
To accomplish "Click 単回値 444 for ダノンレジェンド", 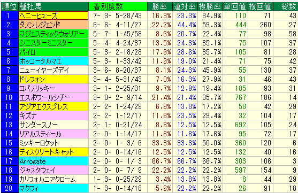I will click(x=240, y=25).
